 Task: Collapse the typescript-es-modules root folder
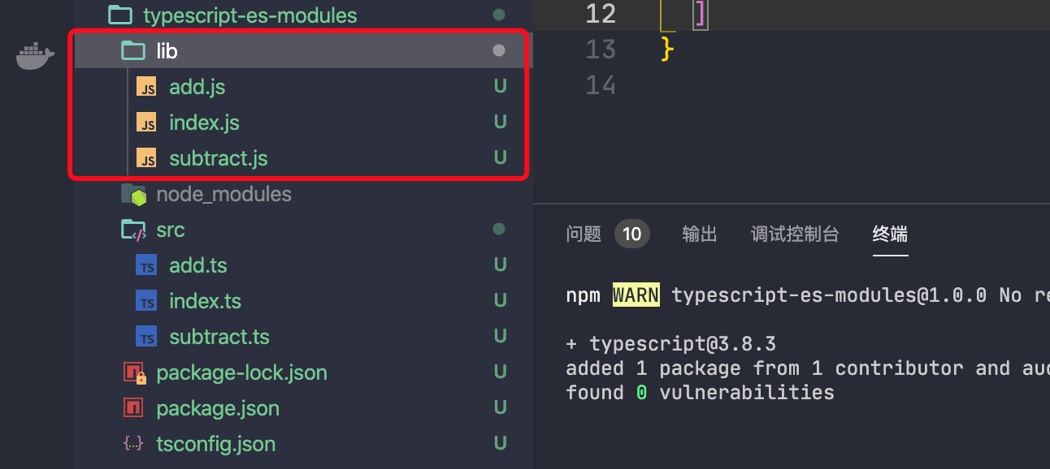tap(249, 15)
